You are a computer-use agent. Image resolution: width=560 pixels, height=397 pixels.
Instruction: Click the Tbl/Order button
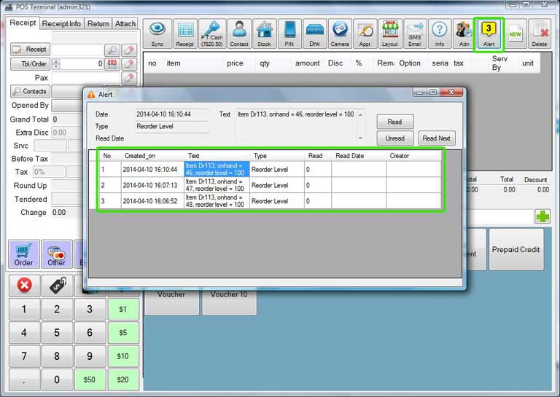click(31, 64)
